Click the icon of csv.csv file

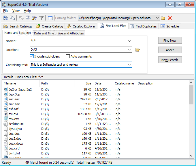click(6, 119)
